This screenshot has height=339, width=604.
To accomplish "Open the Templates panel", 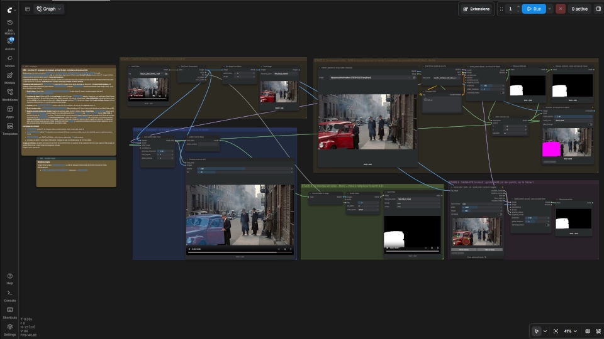I will point(9,128).
